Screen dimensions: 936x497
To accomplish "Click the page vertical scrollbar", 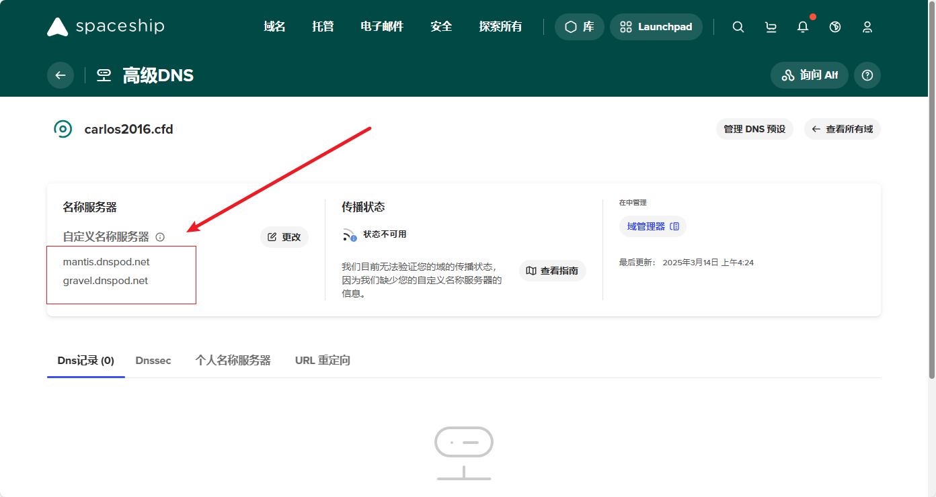I will [x=931, y=248].
